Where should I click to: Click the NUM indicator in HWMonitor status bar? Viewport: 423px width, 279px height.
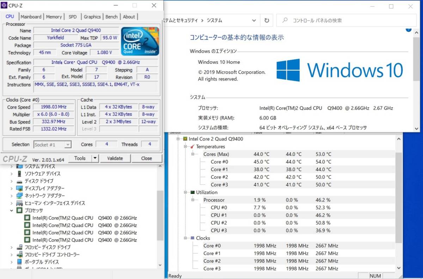pos(375,276)
